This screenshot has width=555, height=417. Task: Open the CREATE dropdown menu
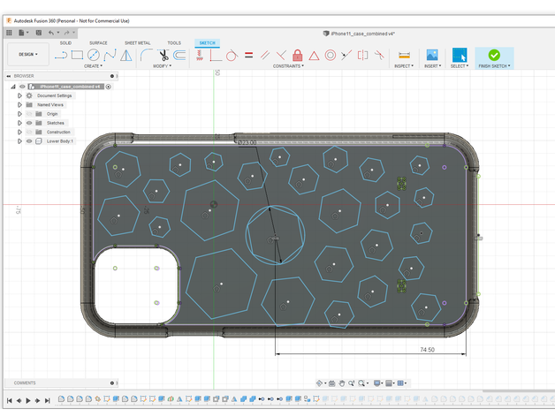point(93,66)
